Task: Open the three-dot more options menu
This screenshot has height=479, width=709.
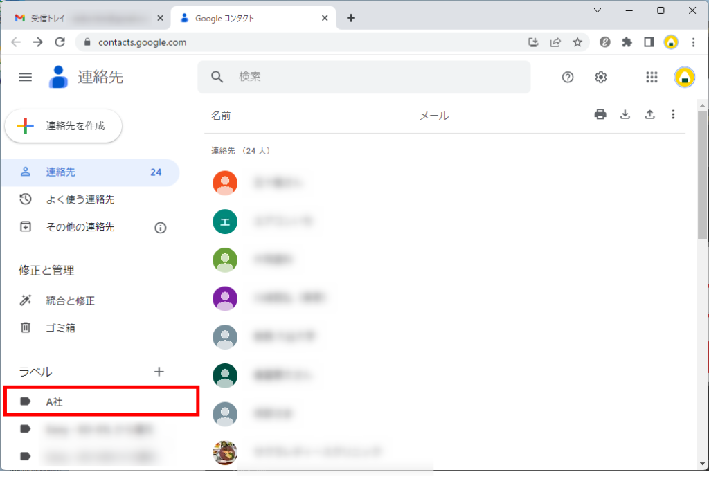Action: coord(673,115)
